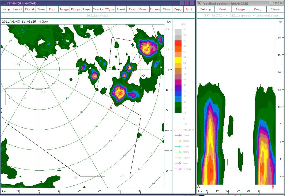Click the KED station label on map
Viewport: 285px width, 196px height.
click(x=75, y=178)
